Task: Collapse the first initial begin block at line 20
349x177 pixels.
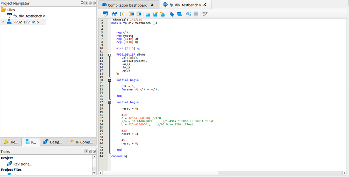Action: pyautogui.click(x=109, y=80)
